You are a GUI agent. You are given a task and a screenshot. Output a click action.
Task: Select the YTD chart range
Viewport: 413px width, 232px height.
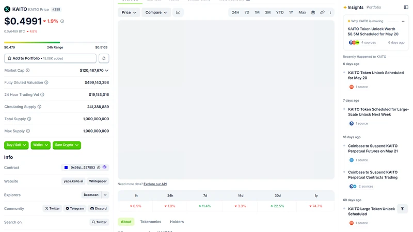280,12
